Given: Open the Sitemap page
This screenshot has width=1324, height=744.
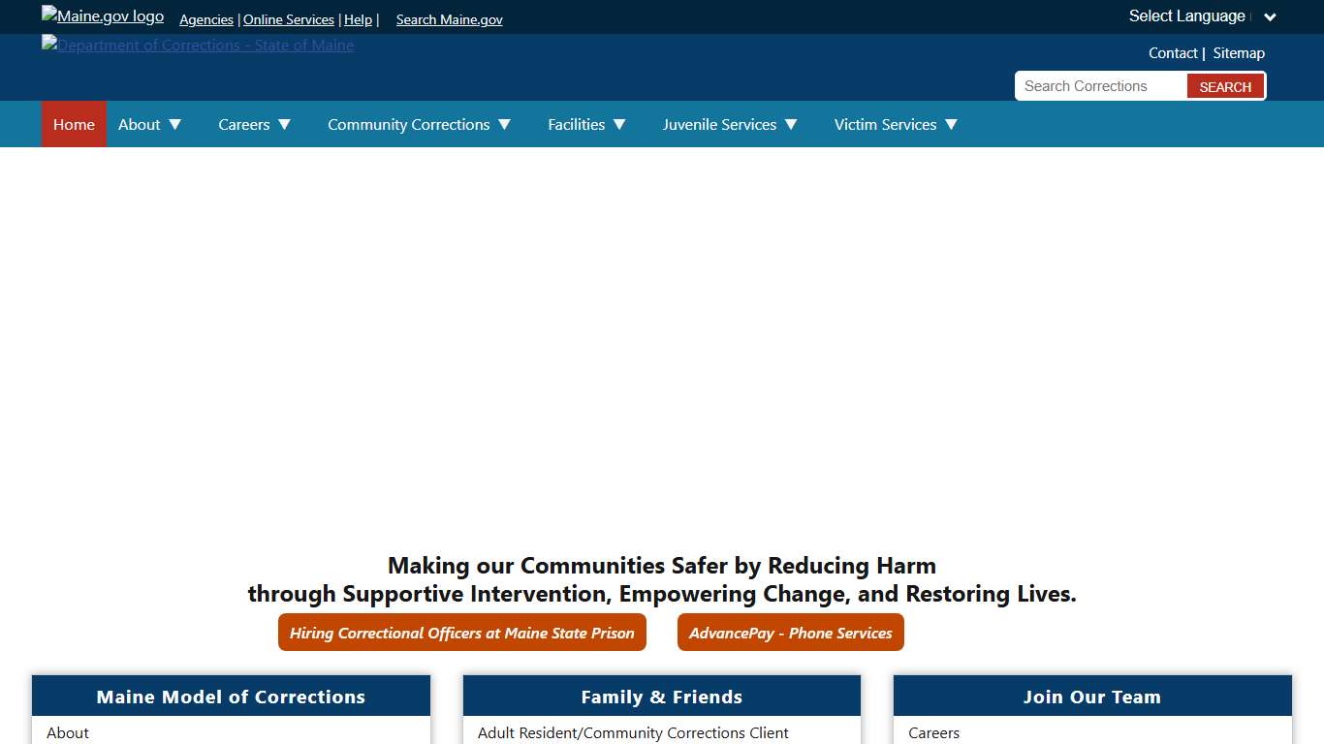Looking at the screenshot, I should (1239, 52).
